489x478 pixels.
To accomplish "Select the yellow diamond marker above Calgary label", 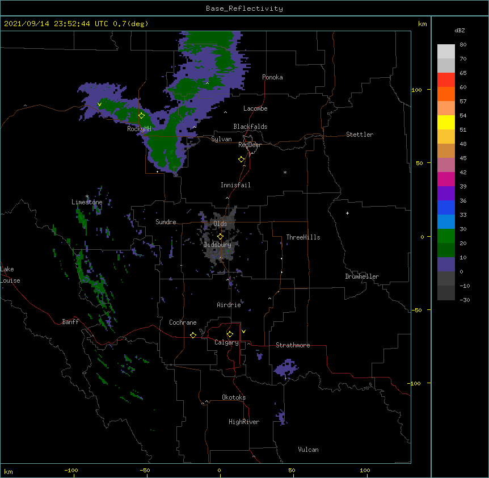I will 230,334.
